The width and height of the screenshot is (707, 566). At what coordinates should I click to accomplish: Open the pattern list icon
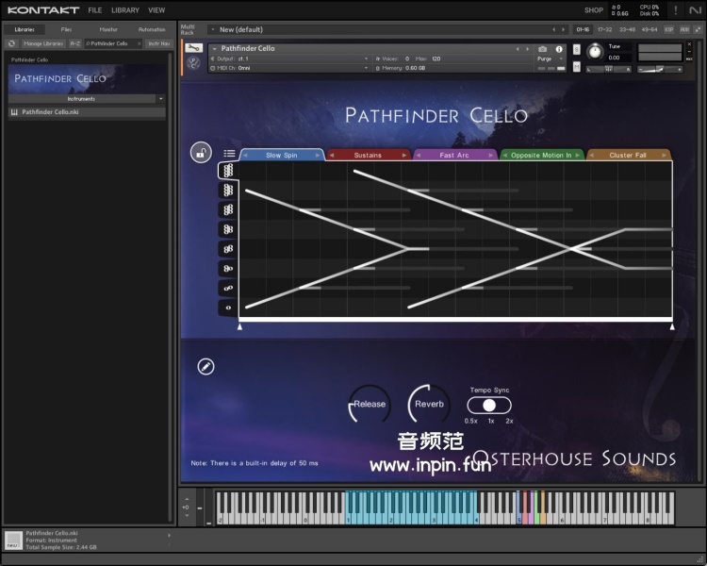[229, 154]
